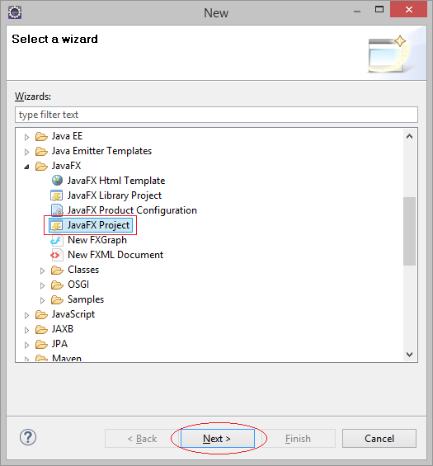Click the Cancel button
The width and height of the screenshot is (433, 466).
click(x=379, y=438)
